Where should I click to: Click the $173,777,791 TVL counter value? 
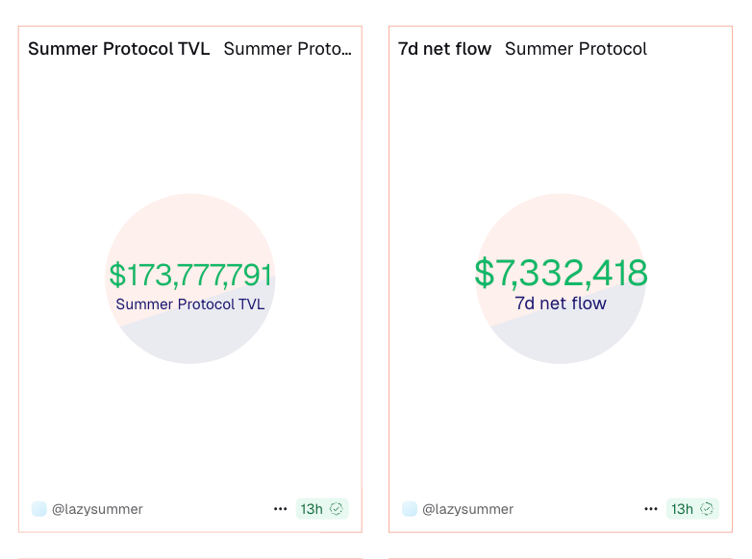point(190,276)
